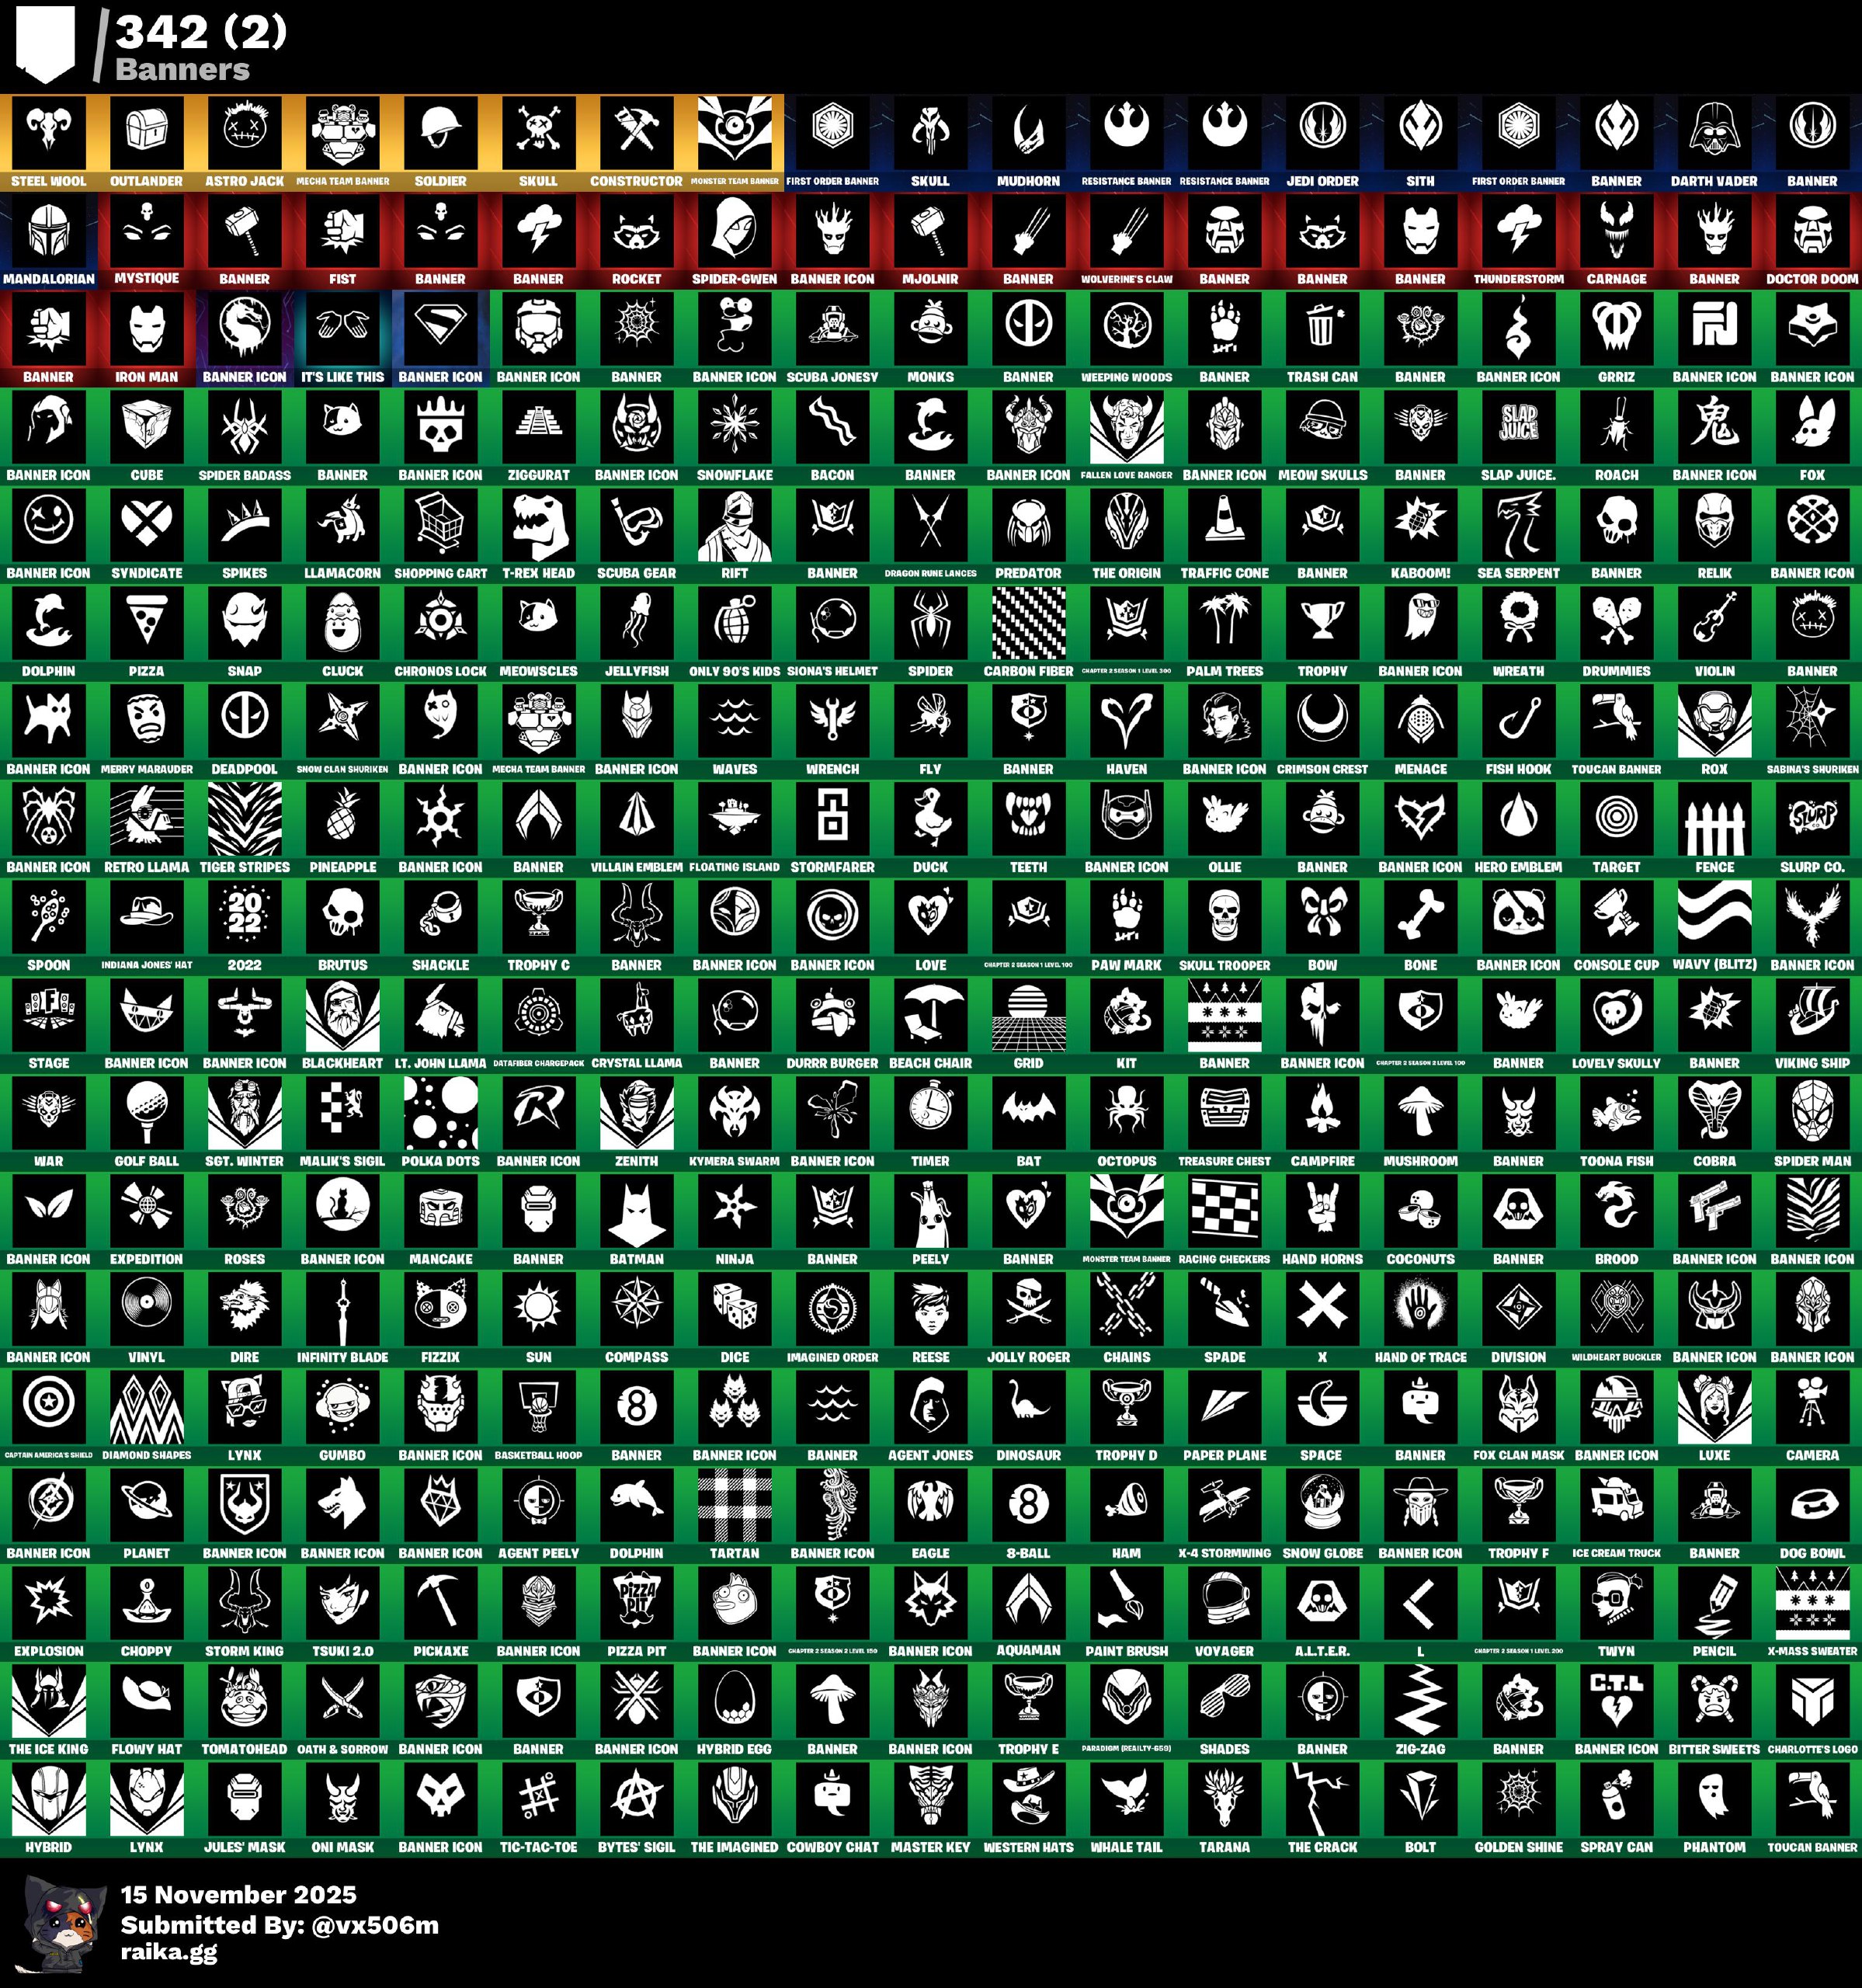Click the T-Rex Head banner
The height and width of the screenshot is (1988, 1862).
[x=538, y=525]
